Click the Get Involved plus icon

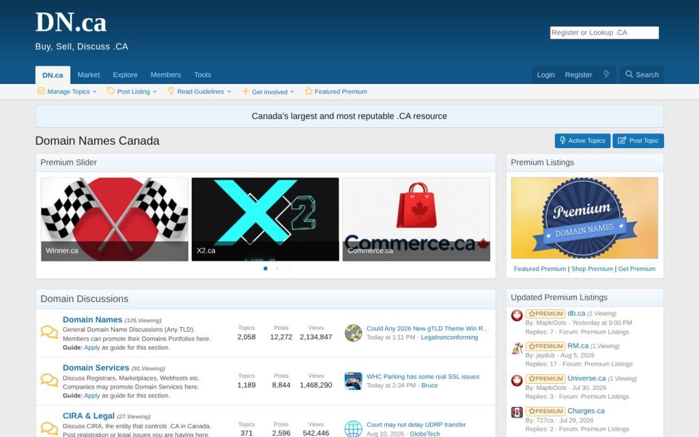(x=246, y=91)
